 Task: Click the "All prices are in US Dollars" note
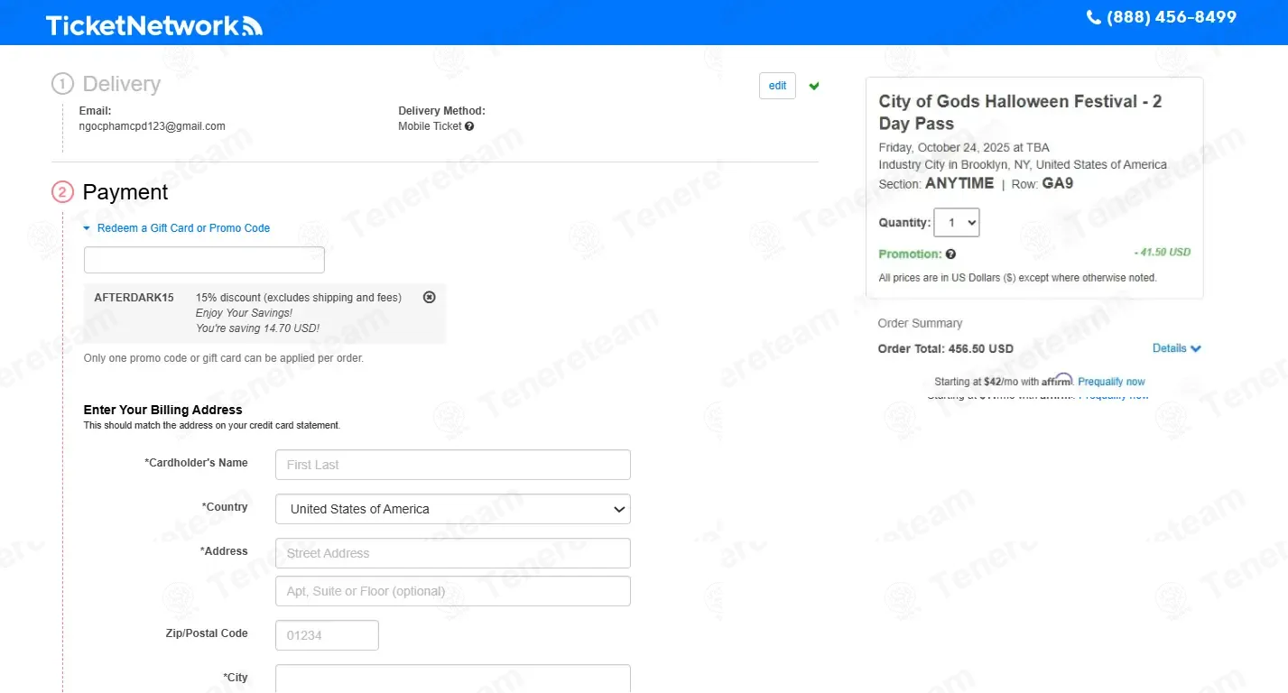click(1017, 278)
